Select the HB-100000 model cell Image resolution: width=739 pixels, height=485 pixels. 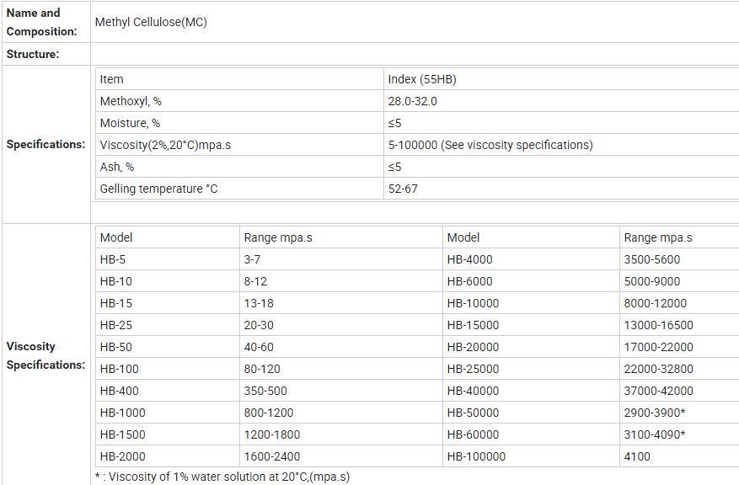476,456
